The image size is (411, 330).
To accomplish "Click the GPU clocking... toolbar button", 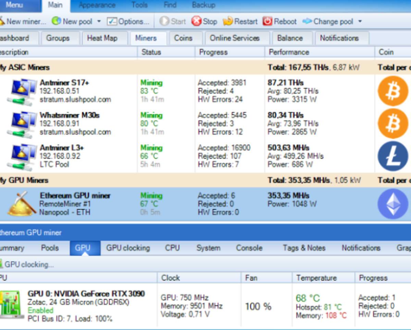I will [27, 264].
